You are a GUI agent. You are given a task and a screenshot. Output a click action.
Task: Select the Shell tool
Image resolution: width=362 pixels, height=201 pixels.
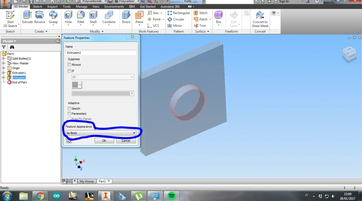point(93,17)
